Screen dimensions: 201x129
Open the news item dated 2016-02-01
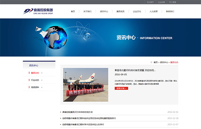point(77,112)
